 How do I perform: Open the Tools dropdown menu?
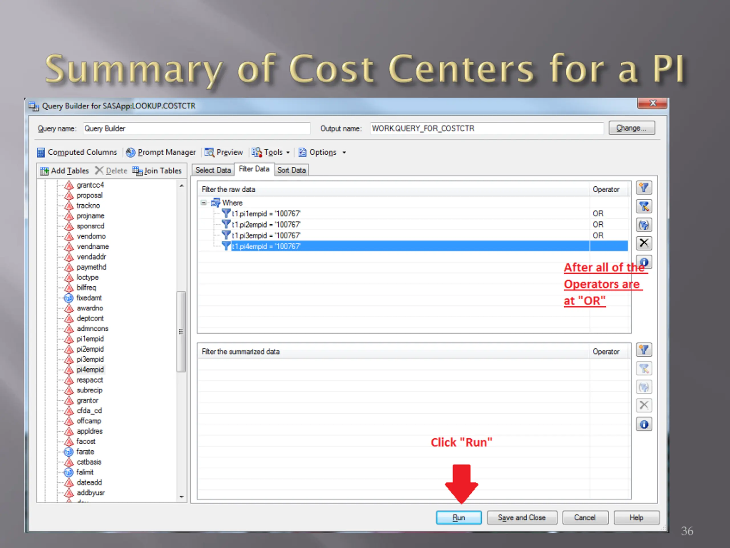(x=271, y=152)
